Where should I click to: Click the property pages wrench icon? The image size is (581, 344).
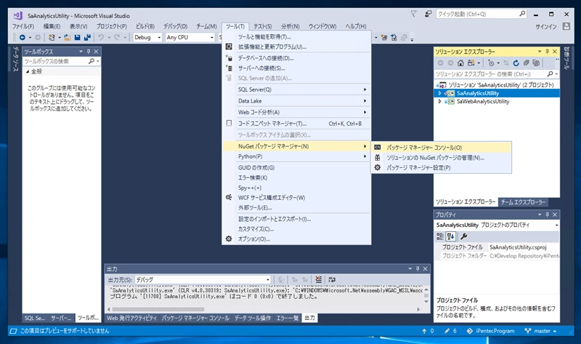click(463, 236)
